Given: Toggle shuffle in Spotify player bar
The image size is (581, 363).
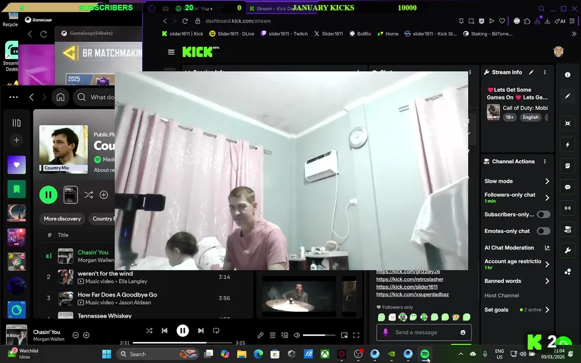Looking at the screenshot, I should 149,330.
